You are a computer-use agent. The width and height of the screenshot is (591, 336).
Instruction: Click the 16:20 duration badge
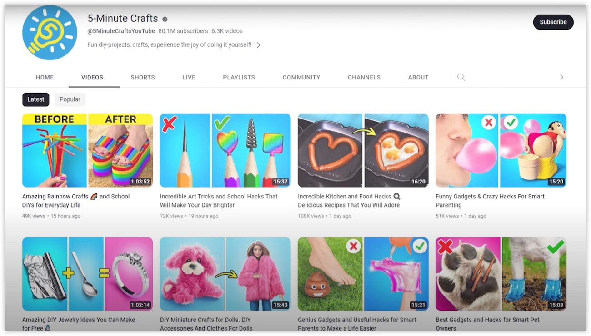point(418,182)
